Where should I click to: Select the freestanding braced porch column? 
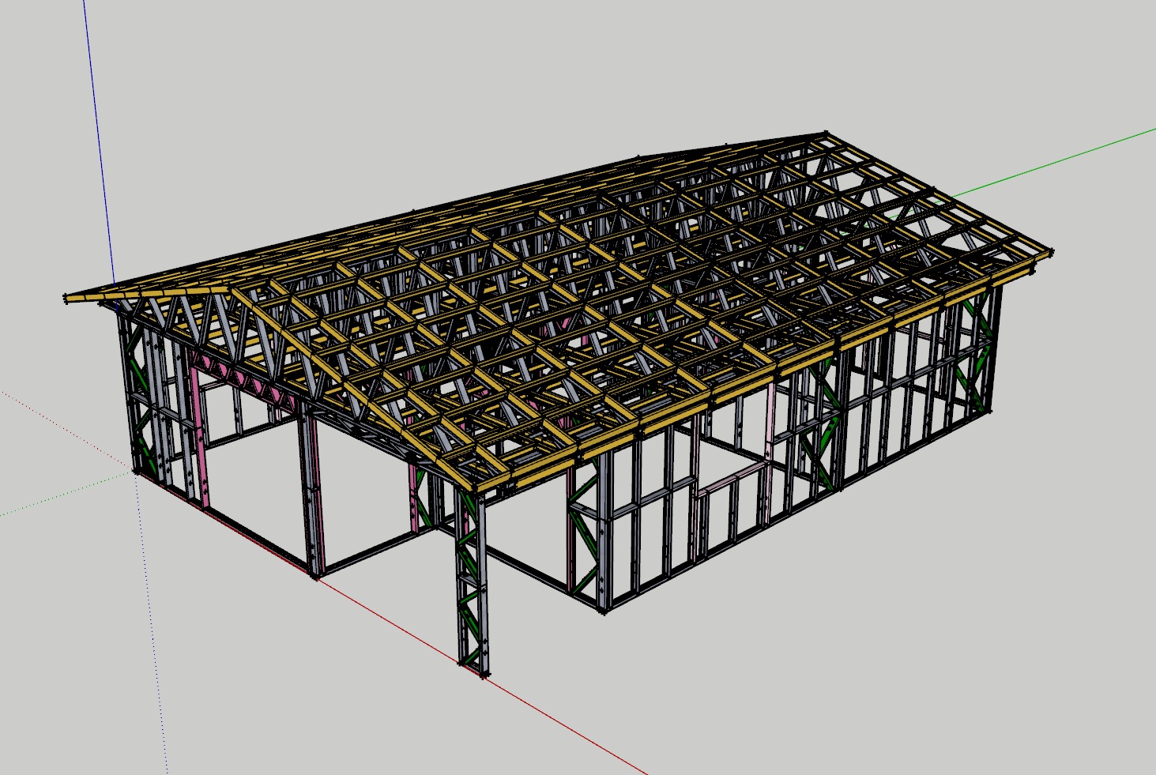(472, 585)
